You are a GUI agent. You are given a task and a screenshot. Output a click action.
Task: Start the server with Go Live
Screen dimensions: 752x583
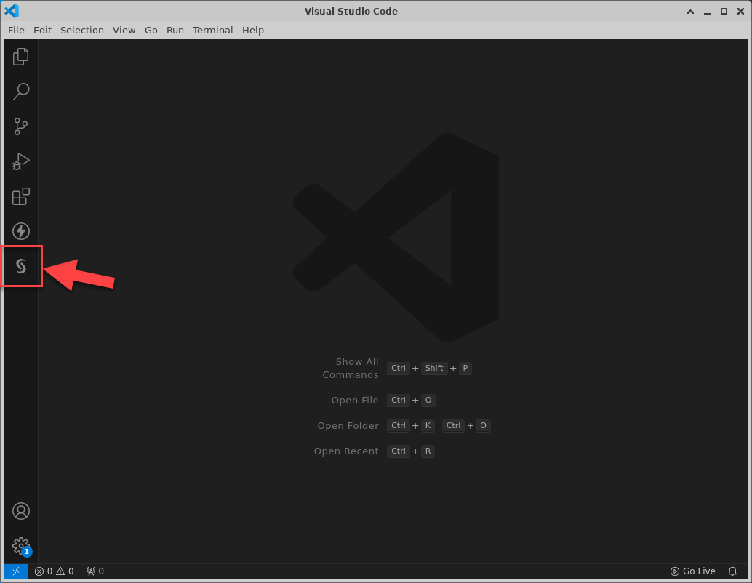693,571
